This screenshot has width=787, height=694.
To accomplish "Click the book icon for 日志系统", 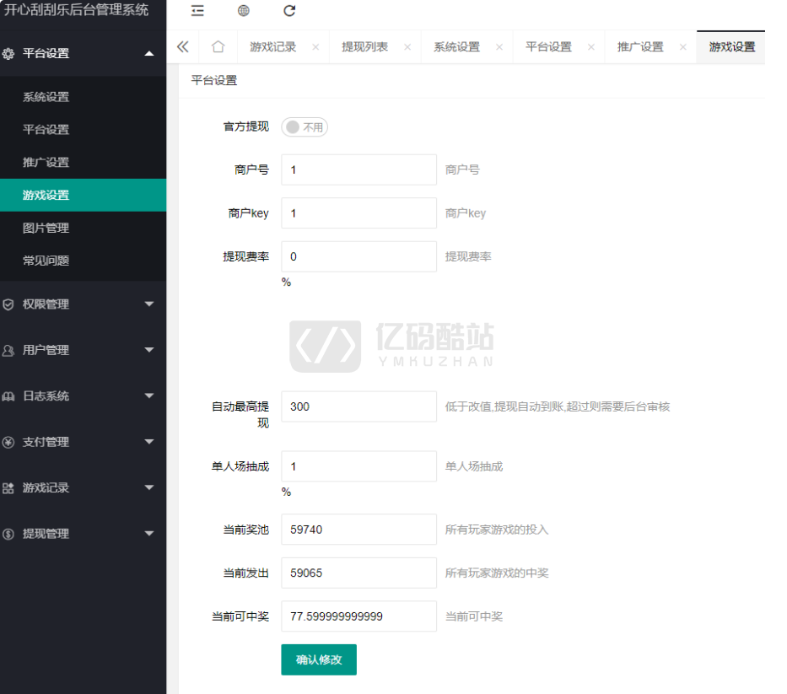I will click(x=8, y=396).
